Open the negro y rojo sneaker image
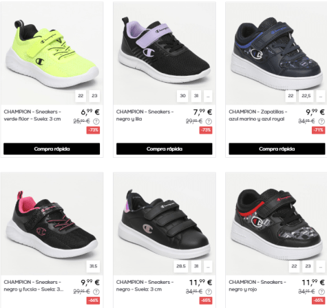This screenshot has height=308, width=327. coord(276,223)
